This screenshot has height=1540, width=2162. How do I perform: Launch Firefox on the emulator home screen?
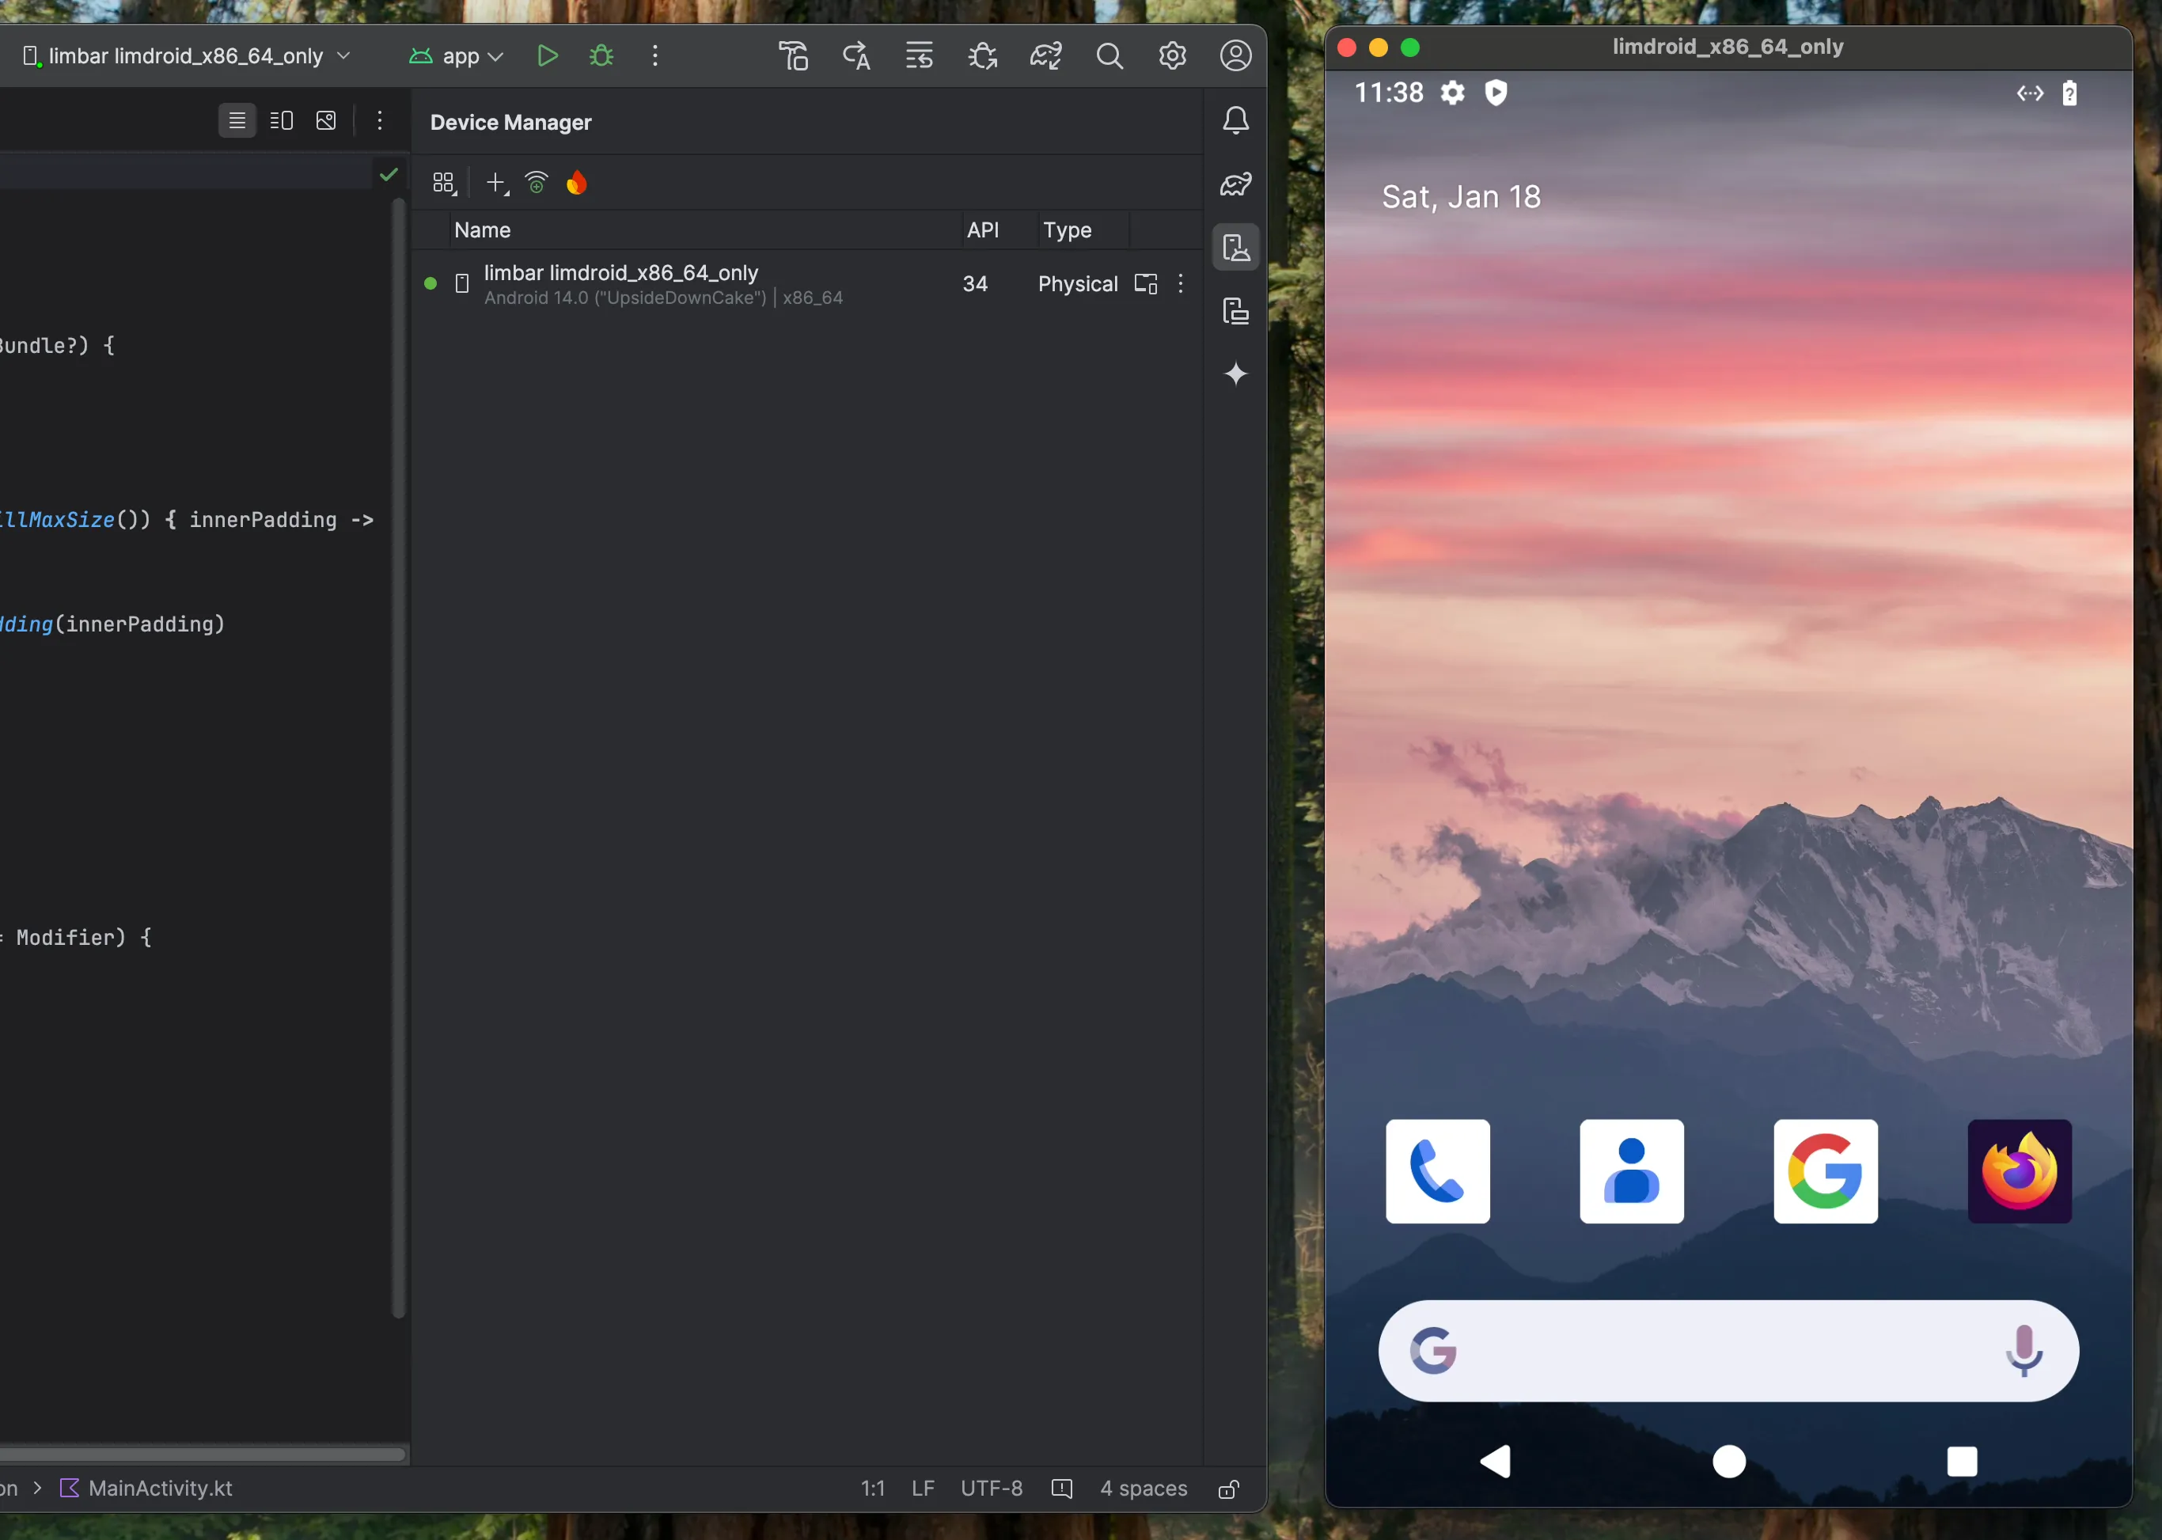(x=2020, y=1172)
